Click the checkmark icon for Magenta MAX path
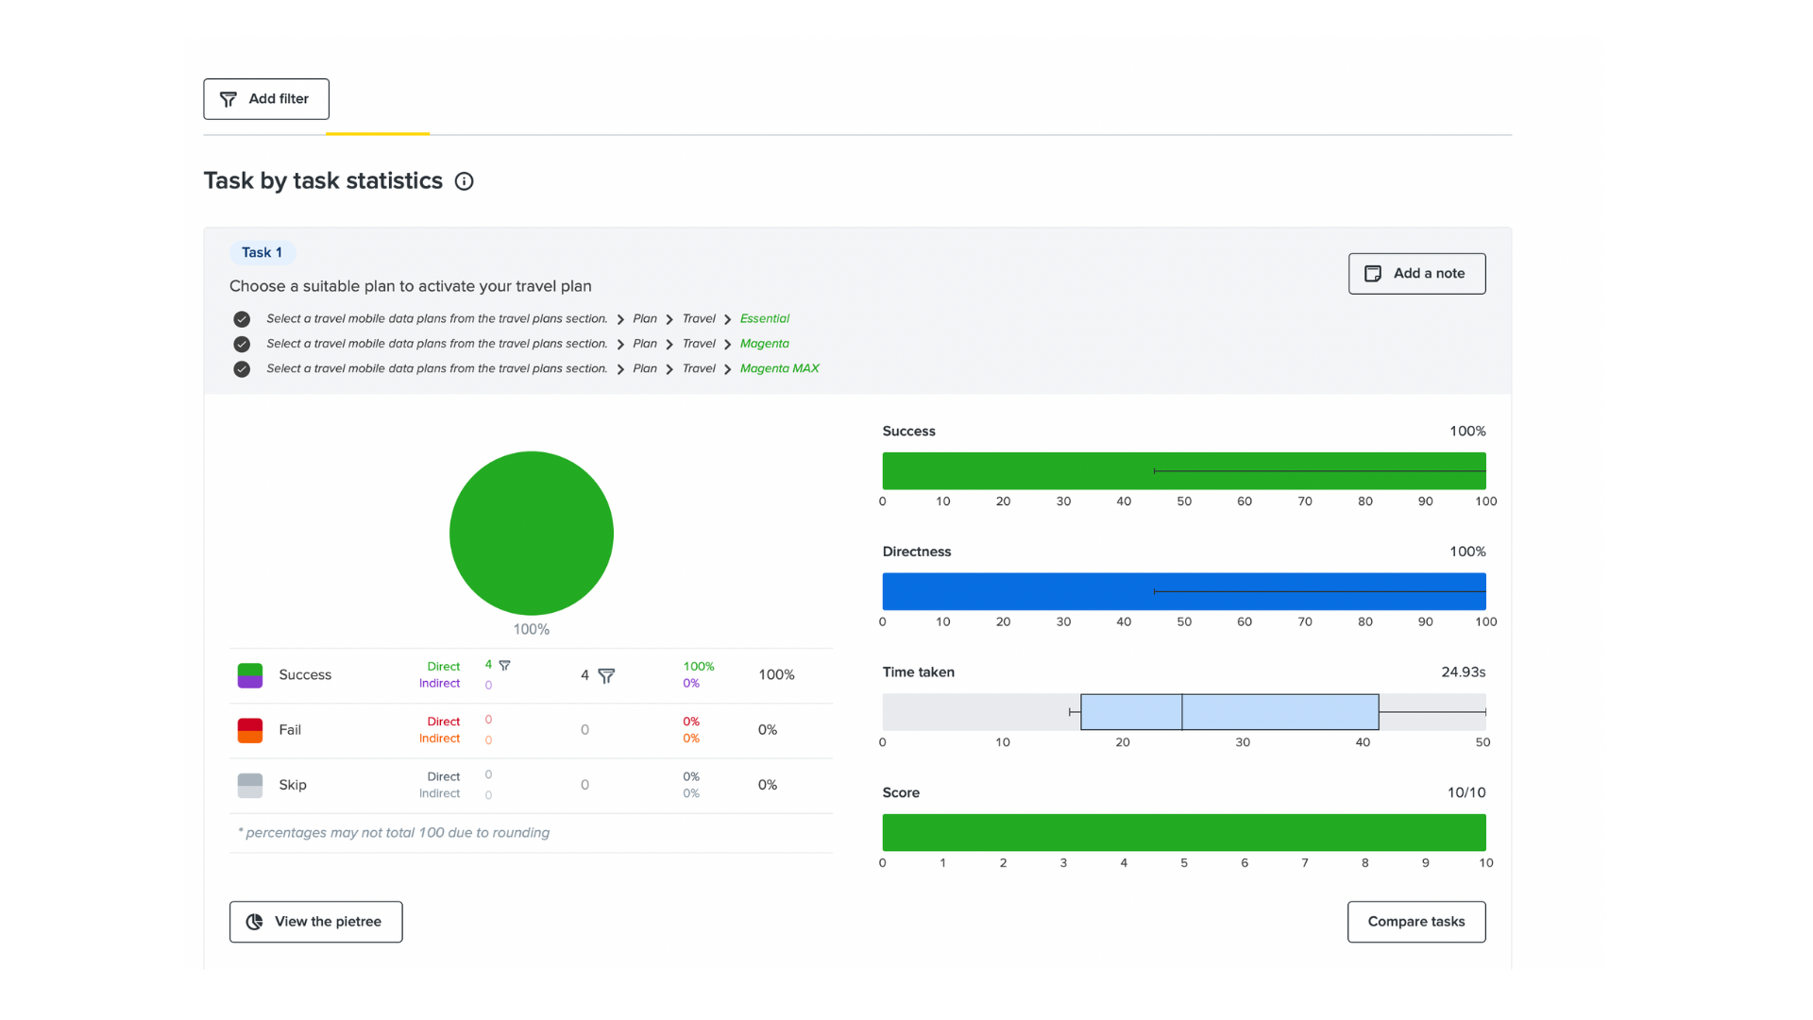This screenshot has height=1020, width=1813. coord(242,369)
